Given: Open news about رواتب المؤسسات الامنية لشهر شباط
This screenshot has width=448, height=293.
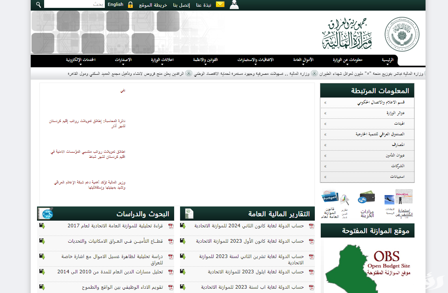Looking at the screenshot, I should point(88,154).
